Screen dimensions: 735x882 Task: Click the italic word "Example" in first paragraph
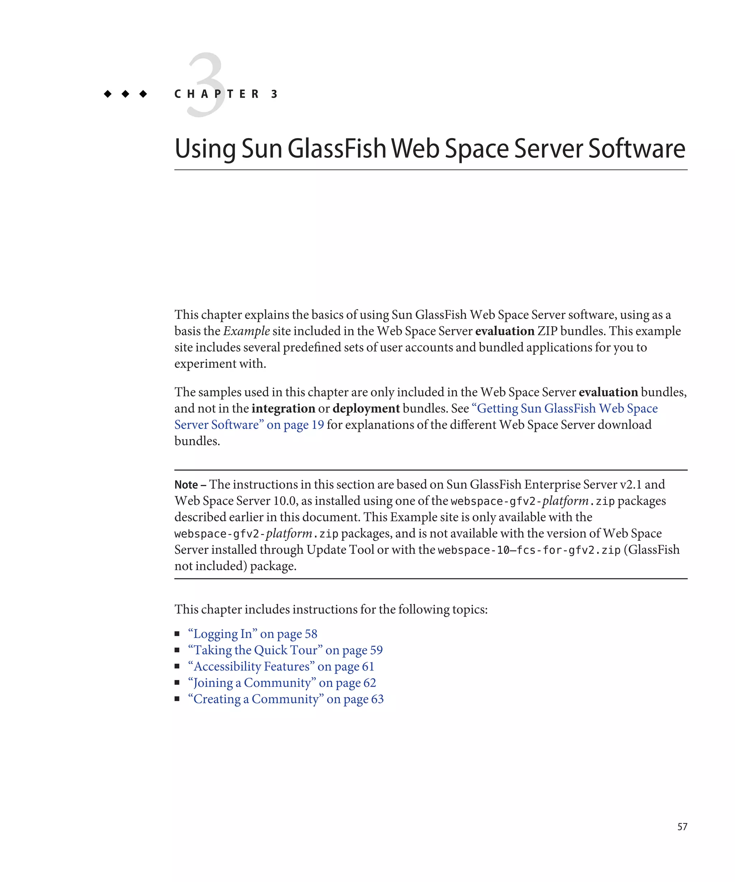(247, 332)
